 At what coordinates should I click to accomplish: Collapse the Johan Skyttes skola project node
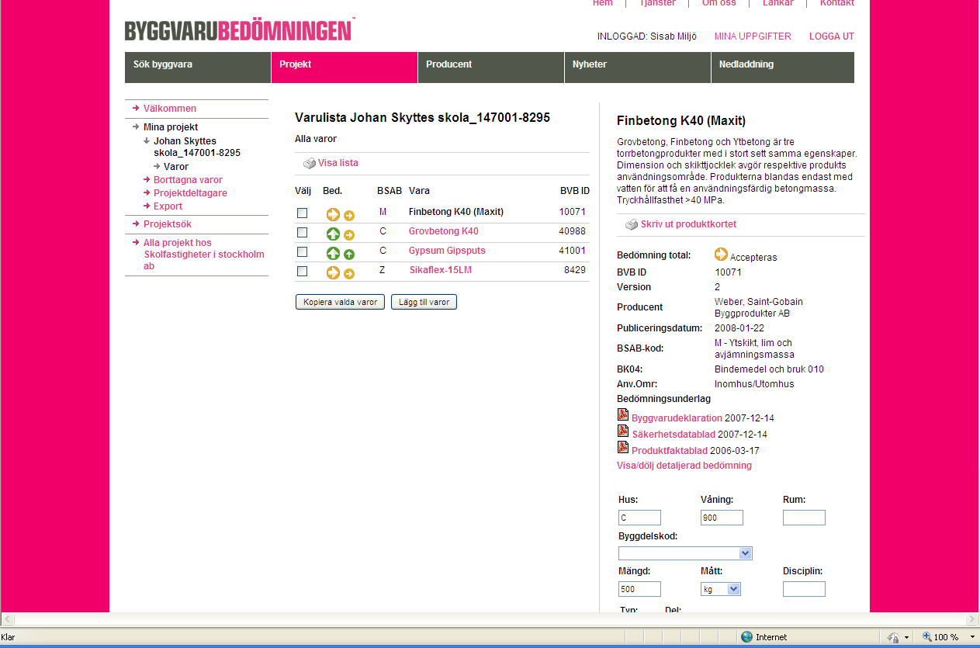pos(146,141)
